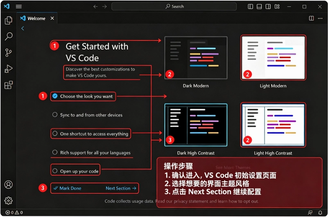Go back with title bar left arrow

95,7
